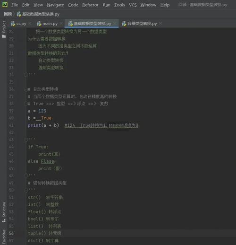Switch to the 容器类型转换.py editor tab
The width and height of the screenshot is (236, 245).
coord(142,24)
